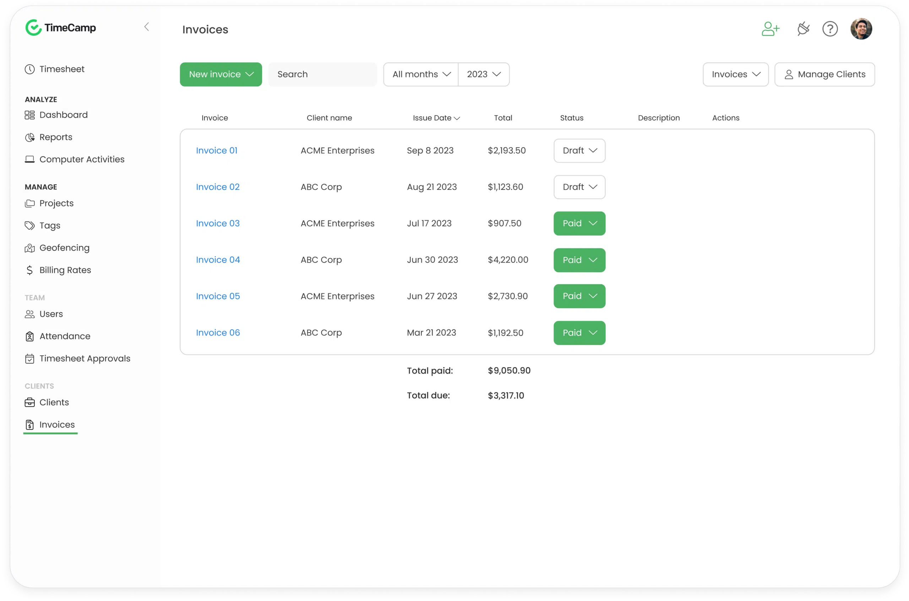Click the Invoices document icon in sidebar

coord(29,425)
